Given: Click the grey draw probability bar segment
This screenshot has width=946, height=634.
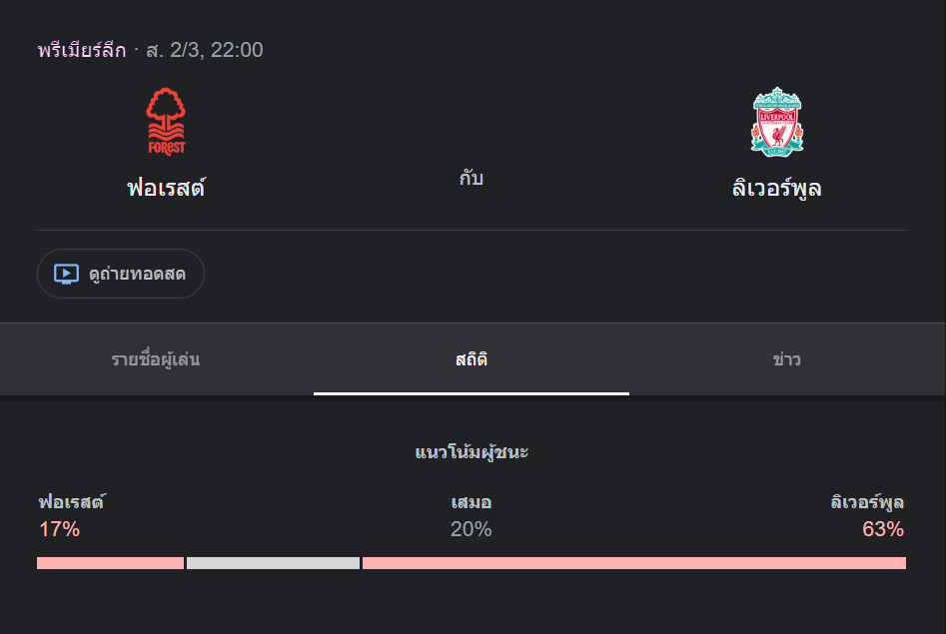Looking at the screenshot, I should 273,563.
